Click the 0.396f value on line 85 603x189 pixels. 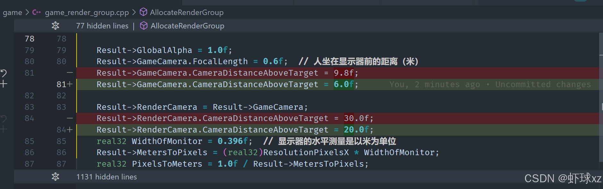pyautogui.click(x=233, y=141)
